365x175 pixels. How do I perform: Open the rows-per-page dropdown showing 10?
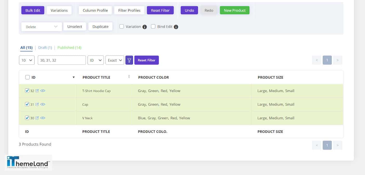[x=27, y=60]
